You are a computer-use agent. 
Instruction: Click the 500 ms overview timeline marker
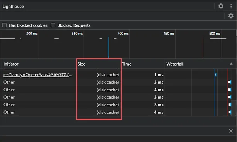click(215, 33)
